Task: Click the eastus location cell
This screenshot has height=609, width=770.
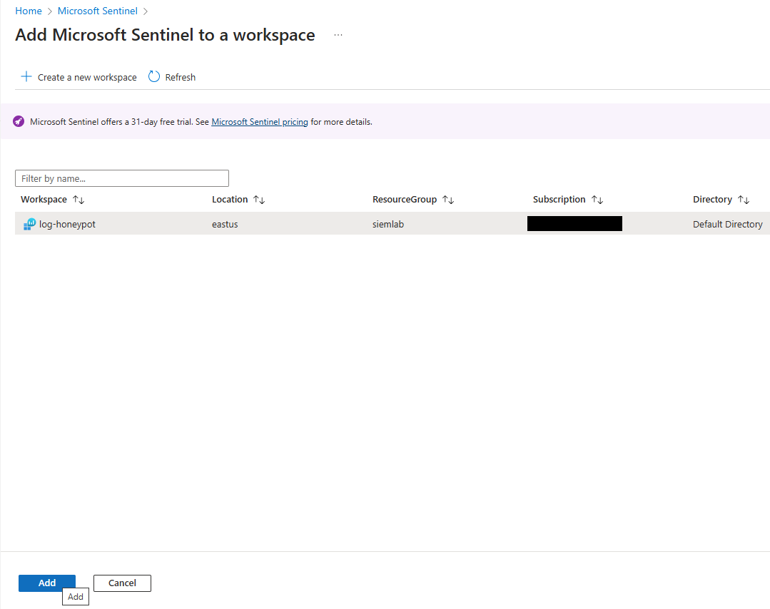Action: coord(225,224)
